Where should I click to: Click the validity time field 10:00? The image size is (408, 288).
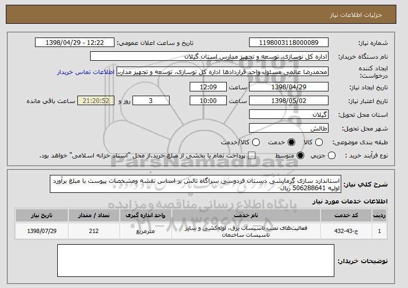click(208, 101)
